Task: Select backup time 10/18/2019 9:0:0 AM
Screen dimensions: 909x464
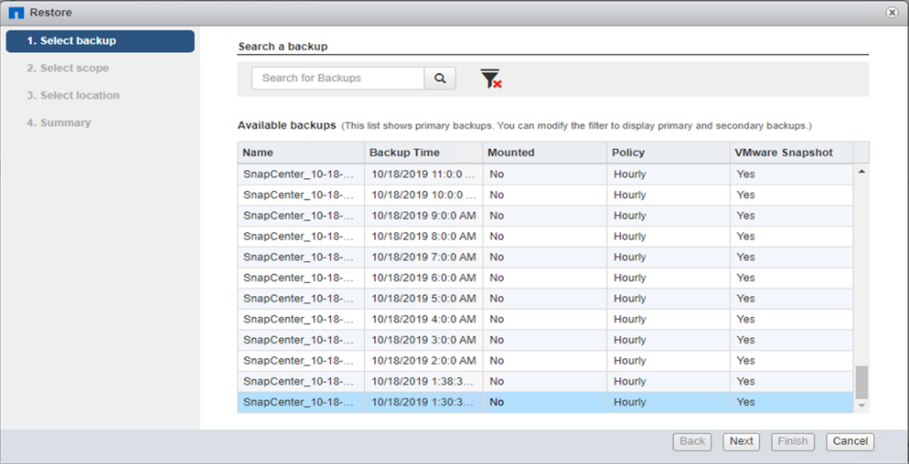Action: 424,216
